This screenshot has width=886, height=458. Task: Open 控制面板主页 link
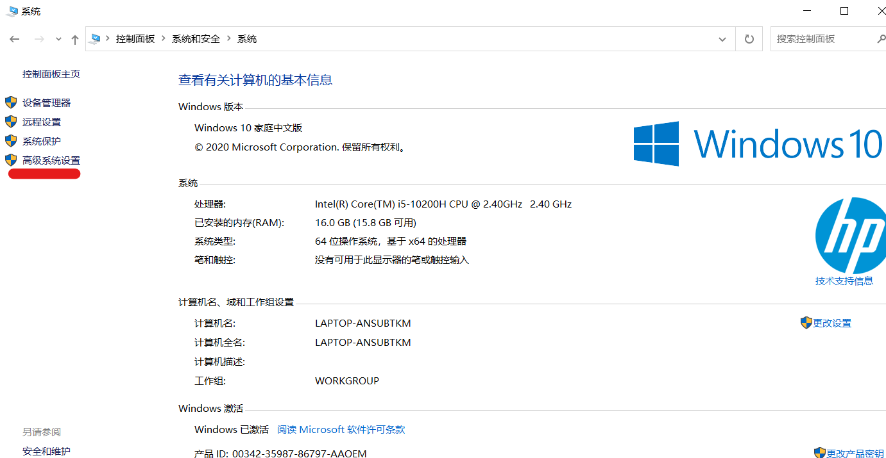coord(51,74)
